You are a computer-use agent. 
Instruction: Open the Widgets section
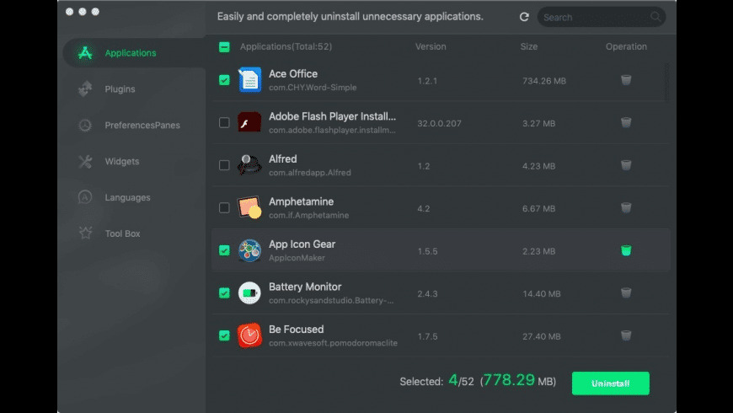pyautogui.click(x=122, y=161)
